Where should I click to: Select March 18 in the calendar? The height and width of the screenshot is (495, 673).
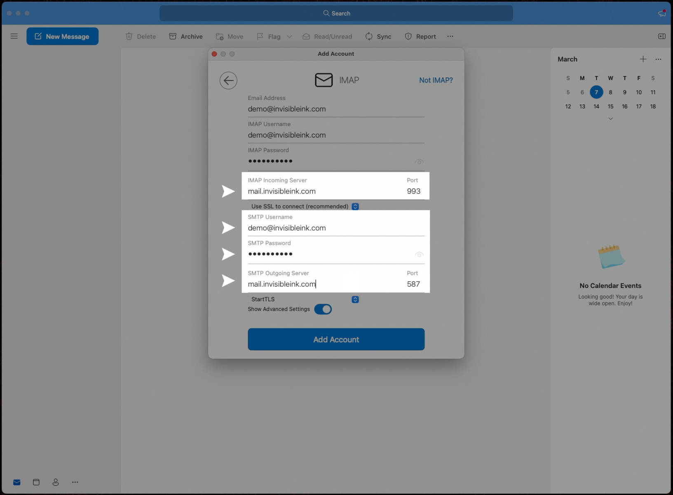(653, 106)
